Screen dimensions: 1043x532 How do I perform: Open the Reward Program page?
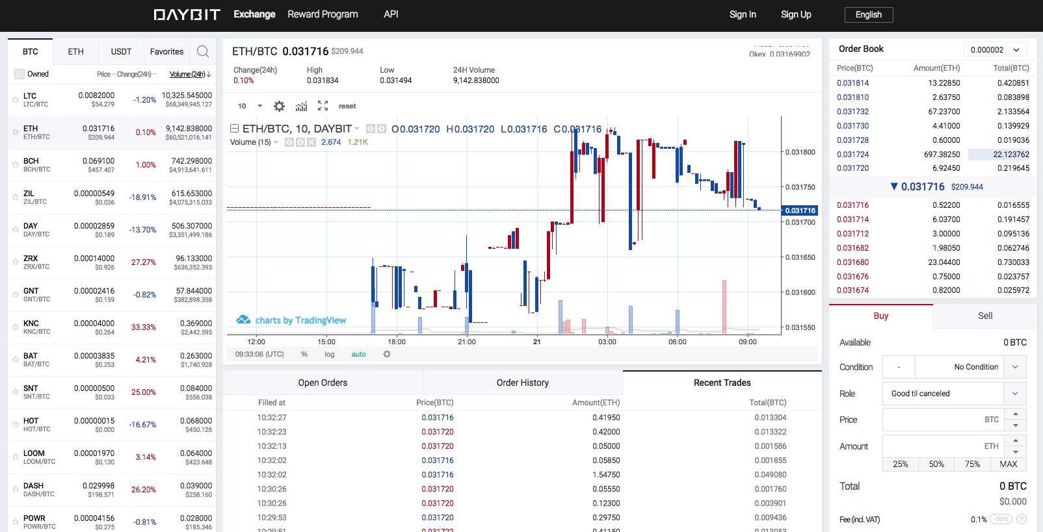click(x=323, y=14)
